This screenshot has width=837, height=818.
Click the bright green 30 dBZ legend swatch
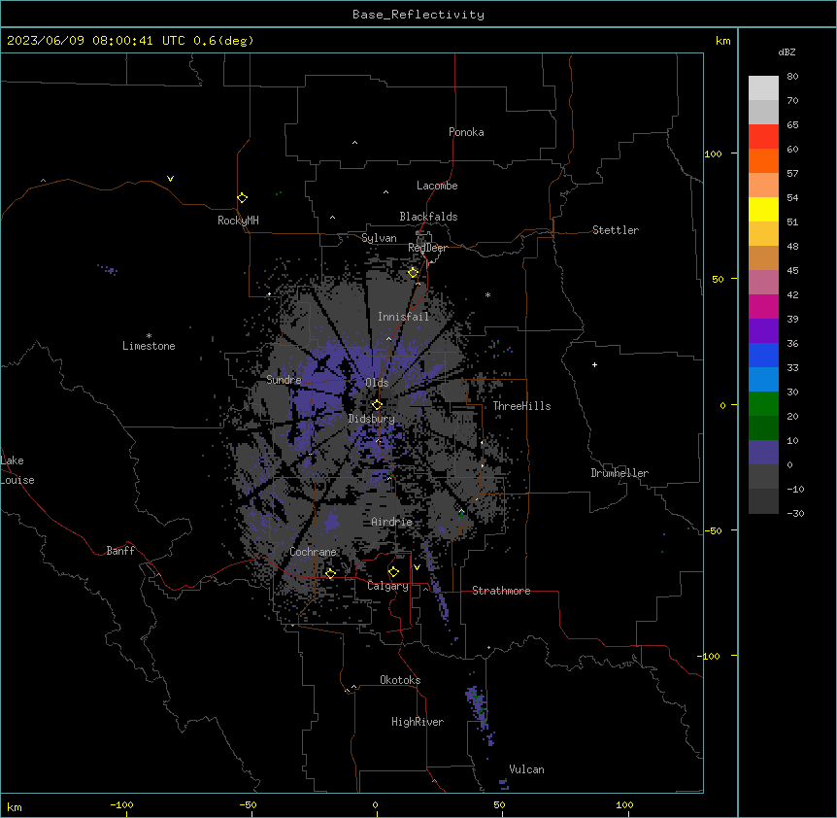pos(763,404)
